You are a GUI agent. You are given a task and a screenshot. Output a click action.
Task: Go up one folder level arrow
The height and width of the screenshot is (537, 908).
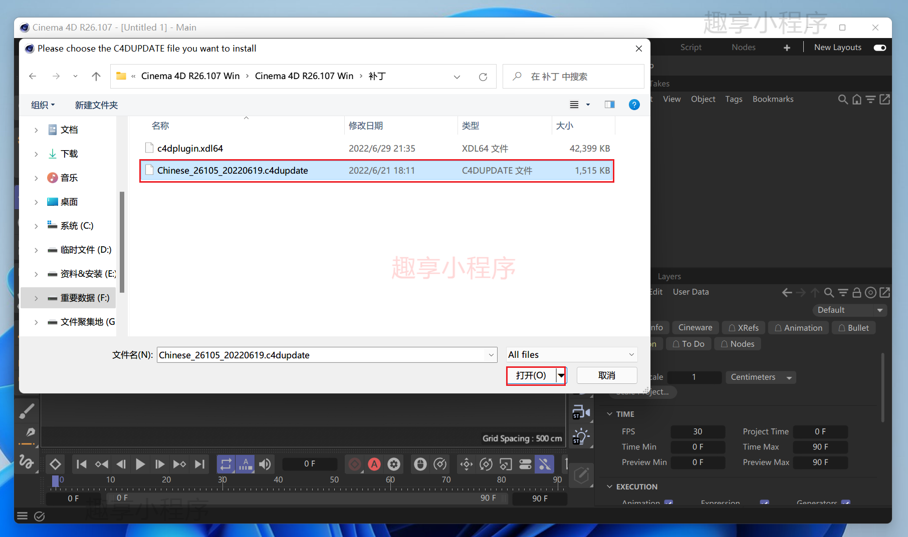point(96,76)
